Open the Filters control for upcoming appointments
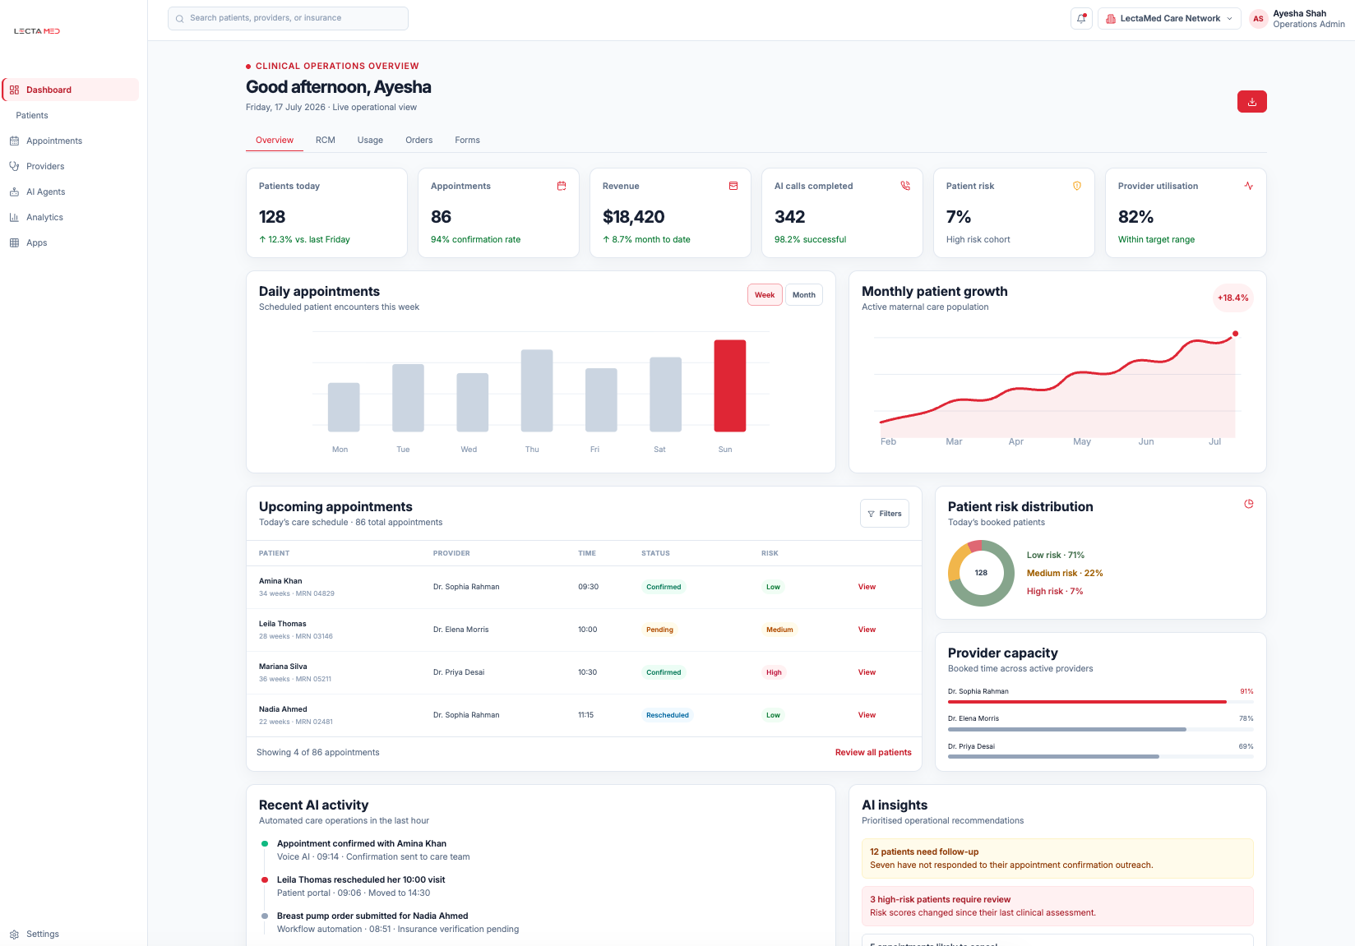1355x946 pixels. 885,514
